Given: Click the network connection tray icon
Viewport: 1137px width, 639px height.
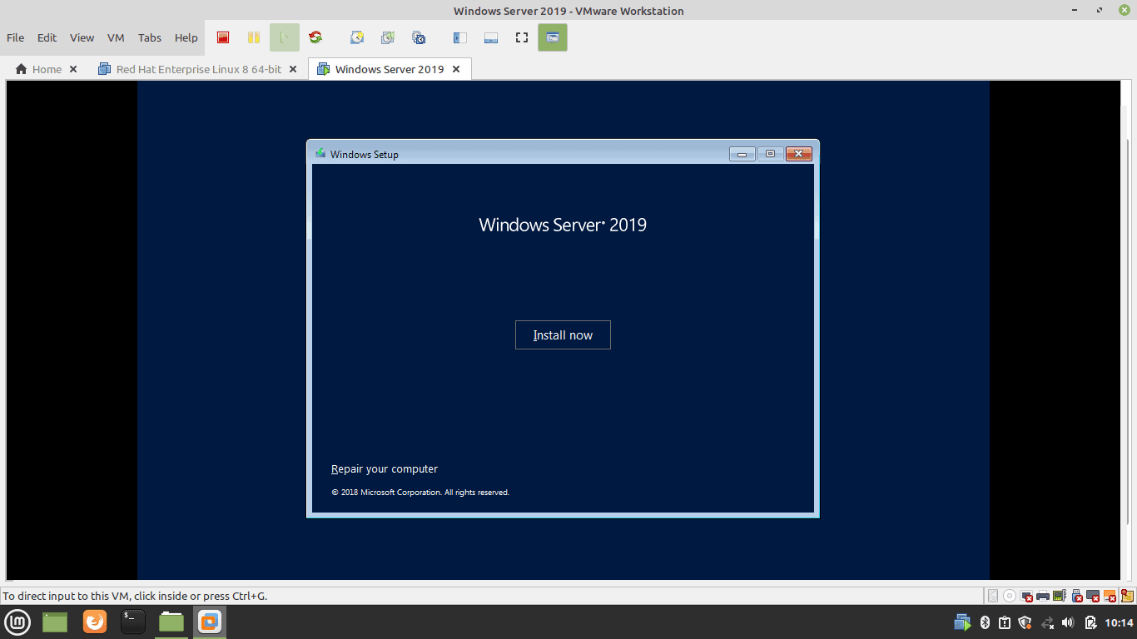Looking at the screenshot, I should pos(1048,622).
